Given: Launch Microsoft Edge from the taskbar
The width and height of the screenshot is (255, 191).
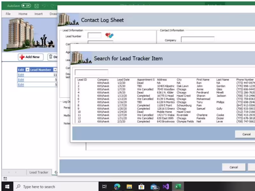Looking at the screenshot, I should click(117, 187).
